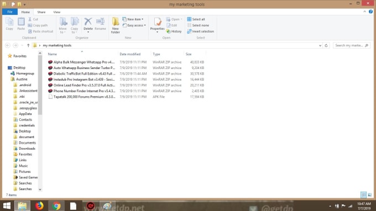Click the Paste ribbon icon
This screenshot has width=376, height=211.
click(21, 24)
